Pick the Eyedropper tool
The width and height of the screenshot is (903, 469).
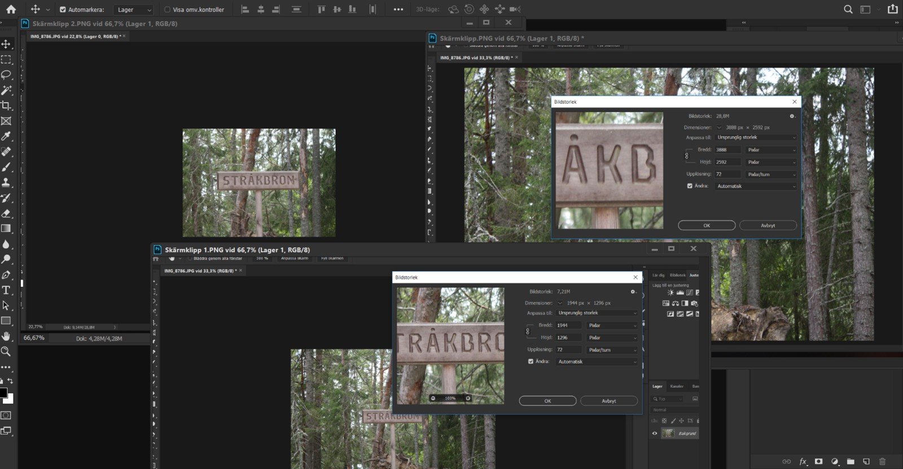pyautogui.click(x=6, y=137)
